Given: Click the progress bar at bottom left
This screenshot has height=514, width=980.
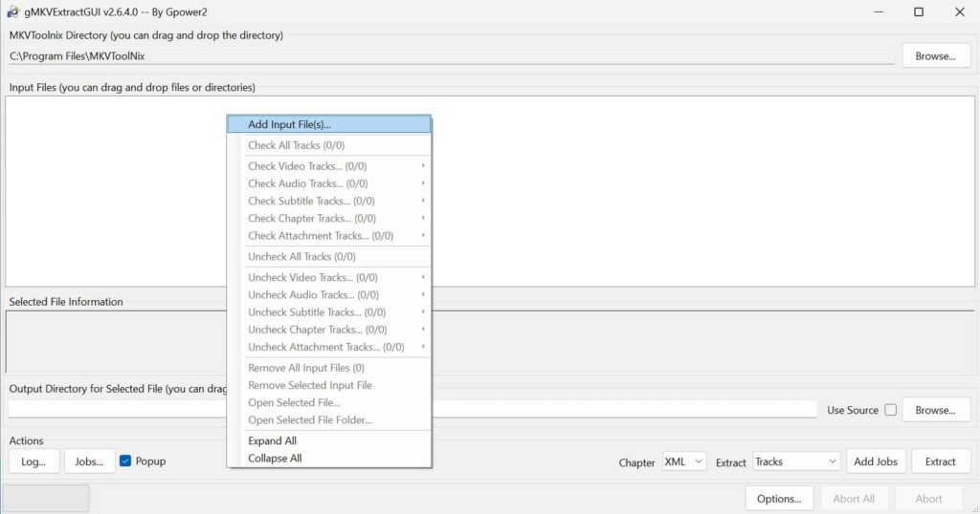Looking at the screenshot, I should coord(46,498).
